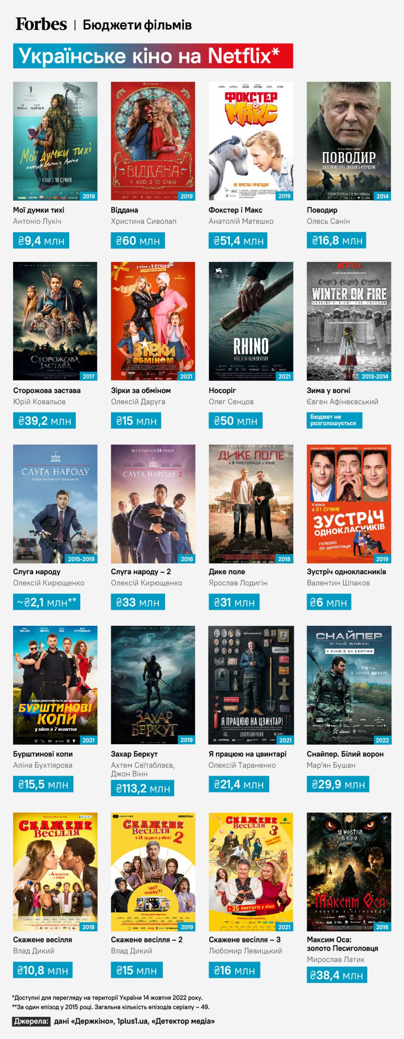Viewport: 404px width, 1039px height.
Task: Click the Forbes logo at top
Action: [x=41, y=24]
